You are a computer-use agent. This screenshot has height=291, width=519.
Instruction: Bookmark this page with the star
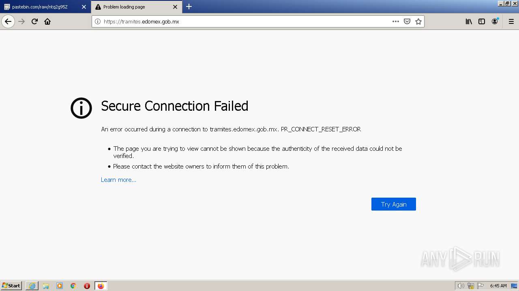[418, 21]
